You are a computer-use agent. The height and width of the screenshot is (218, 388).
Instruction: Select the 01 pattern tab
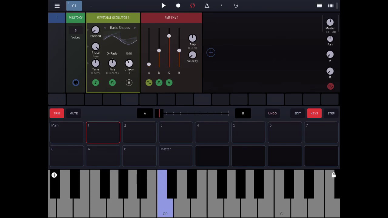coord(74,5)
